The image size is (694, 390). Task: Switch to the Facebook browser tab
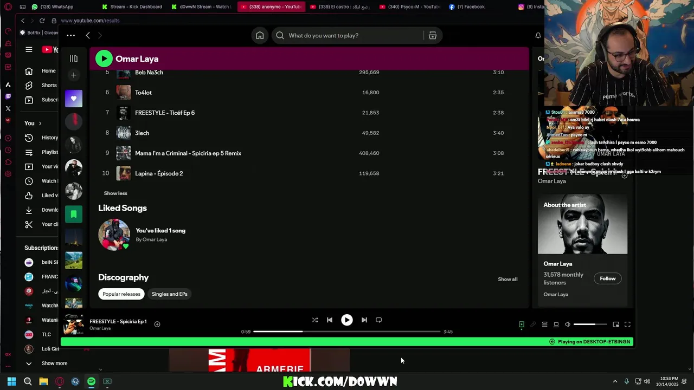[x=471, y=6]
